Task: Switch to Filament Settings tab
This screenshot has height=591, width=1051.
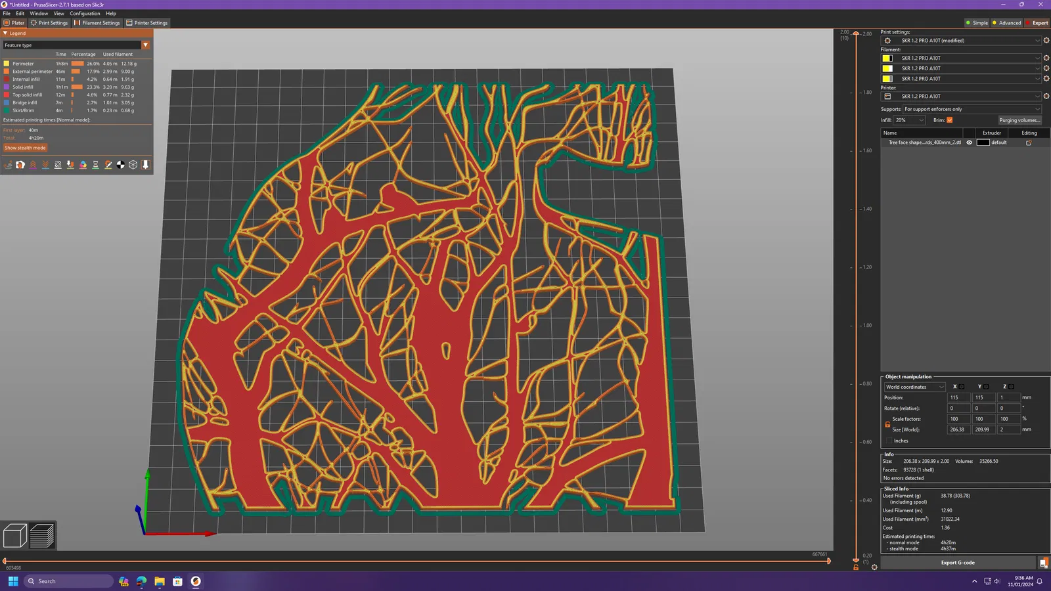Action: click(x=97, y=23)
